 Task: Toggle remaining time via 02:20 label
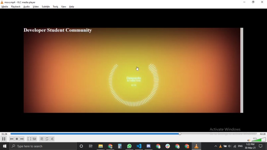point(263,134)
